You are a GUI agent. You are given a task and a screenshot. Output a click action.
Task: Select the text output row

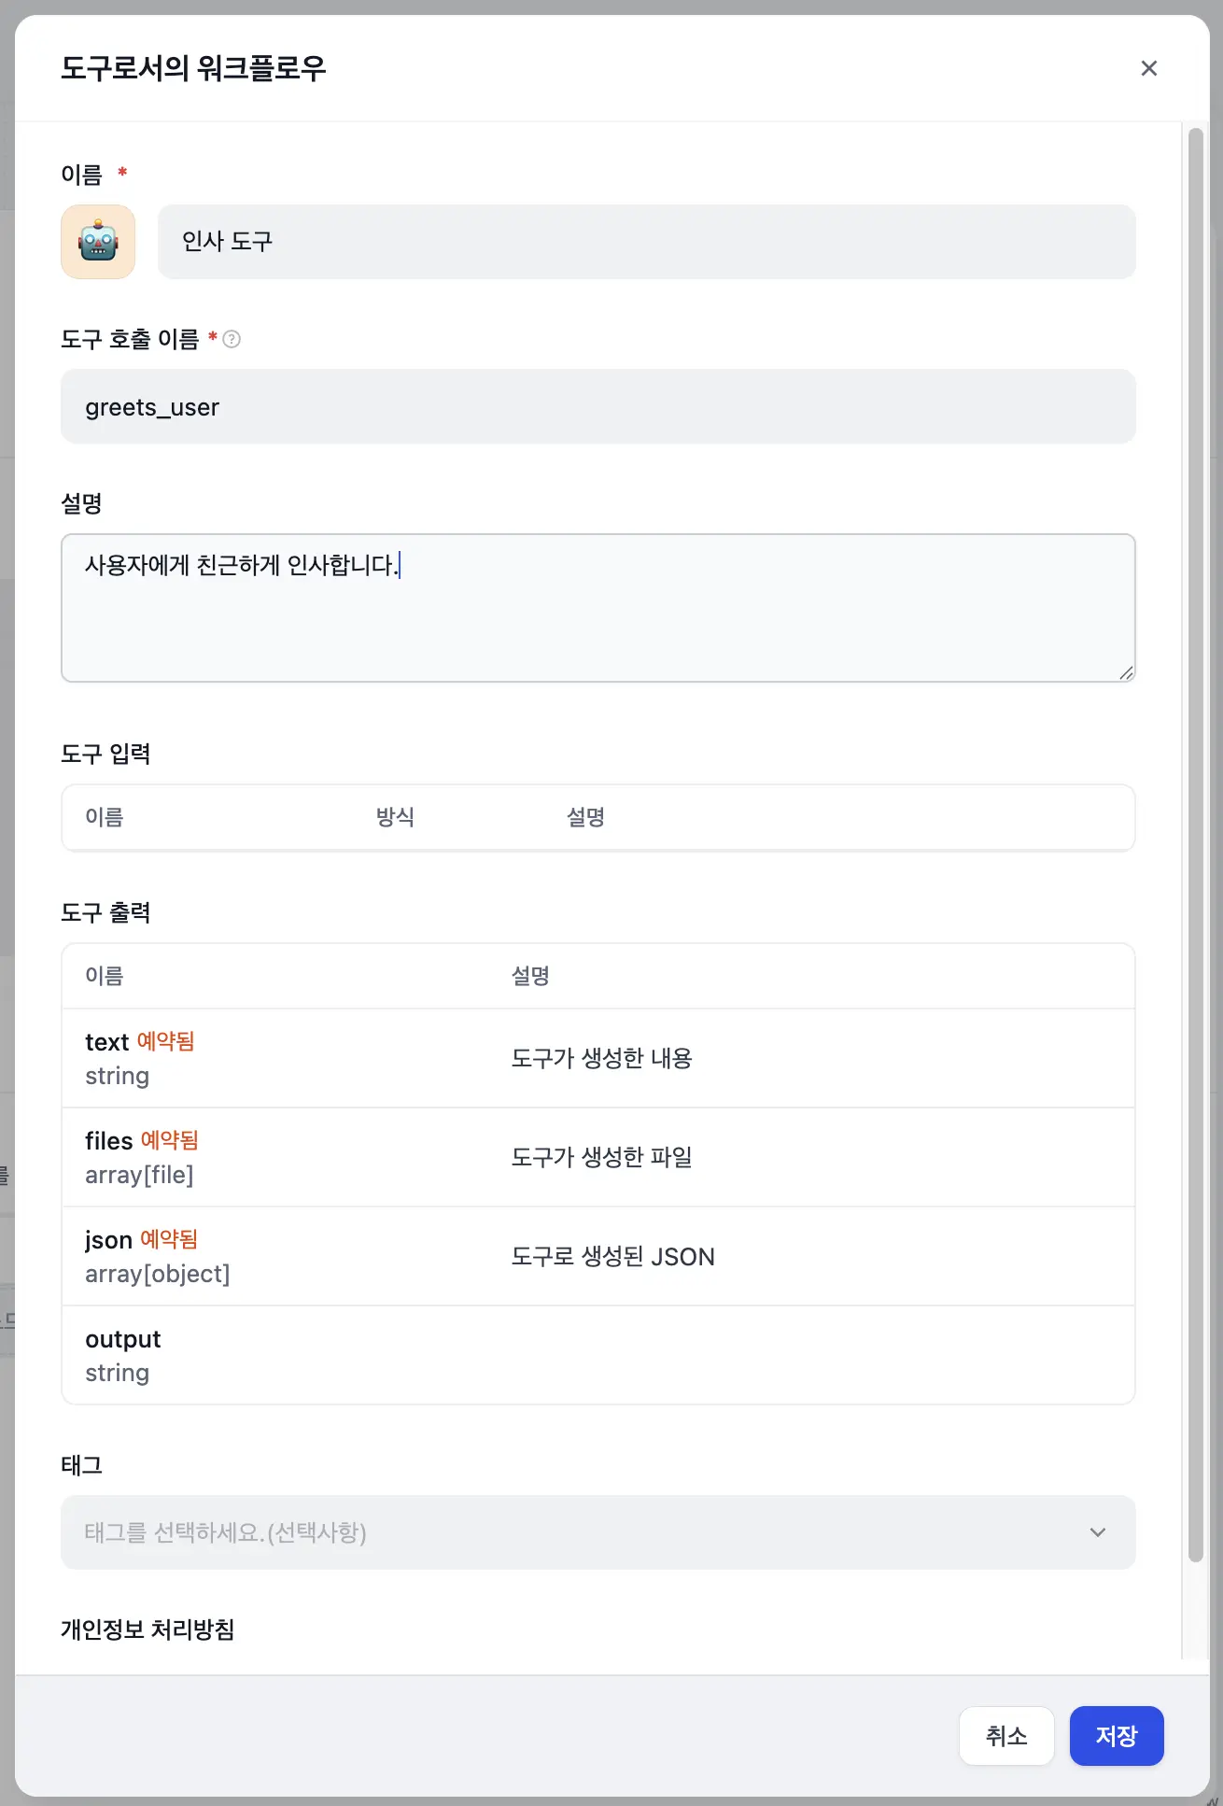[x=597, y=1058]
